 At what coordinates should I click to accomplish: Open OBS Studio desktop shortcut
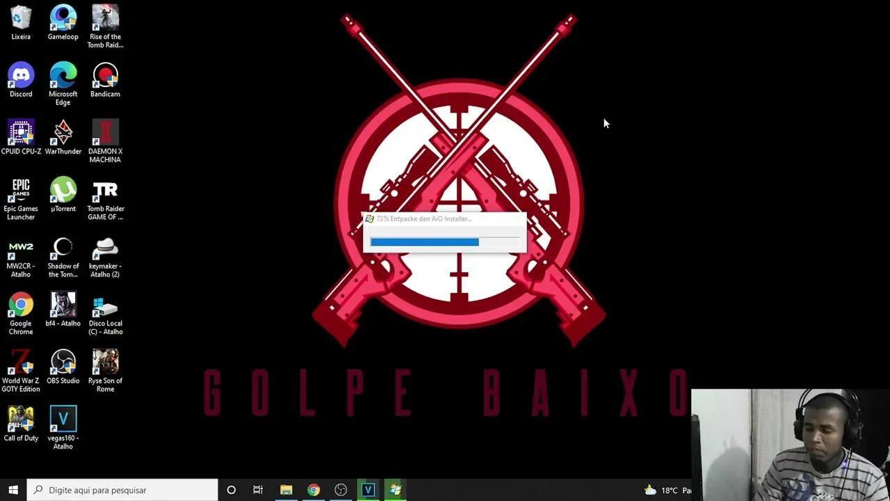63,363
